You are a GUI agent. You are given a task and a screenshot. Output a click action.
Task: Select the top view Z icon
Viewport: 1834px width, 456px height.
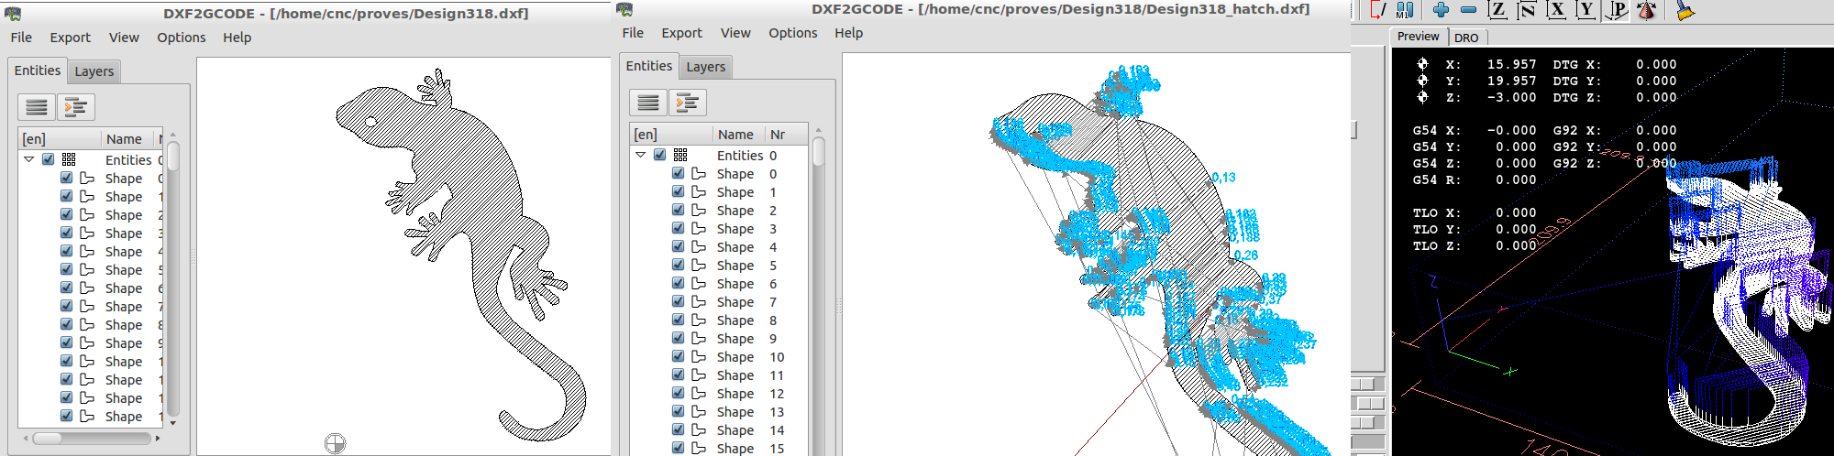(x=1497, y=10)
